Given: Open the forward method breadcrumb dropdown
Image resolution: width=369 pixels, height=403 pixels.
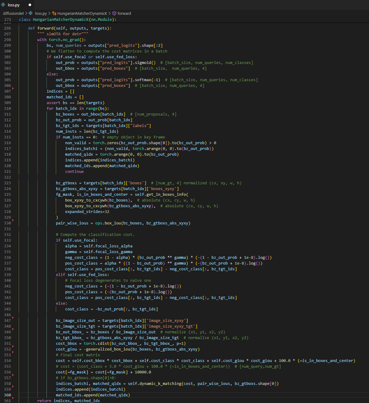Looking at the screenshot, I should point(124,13).
